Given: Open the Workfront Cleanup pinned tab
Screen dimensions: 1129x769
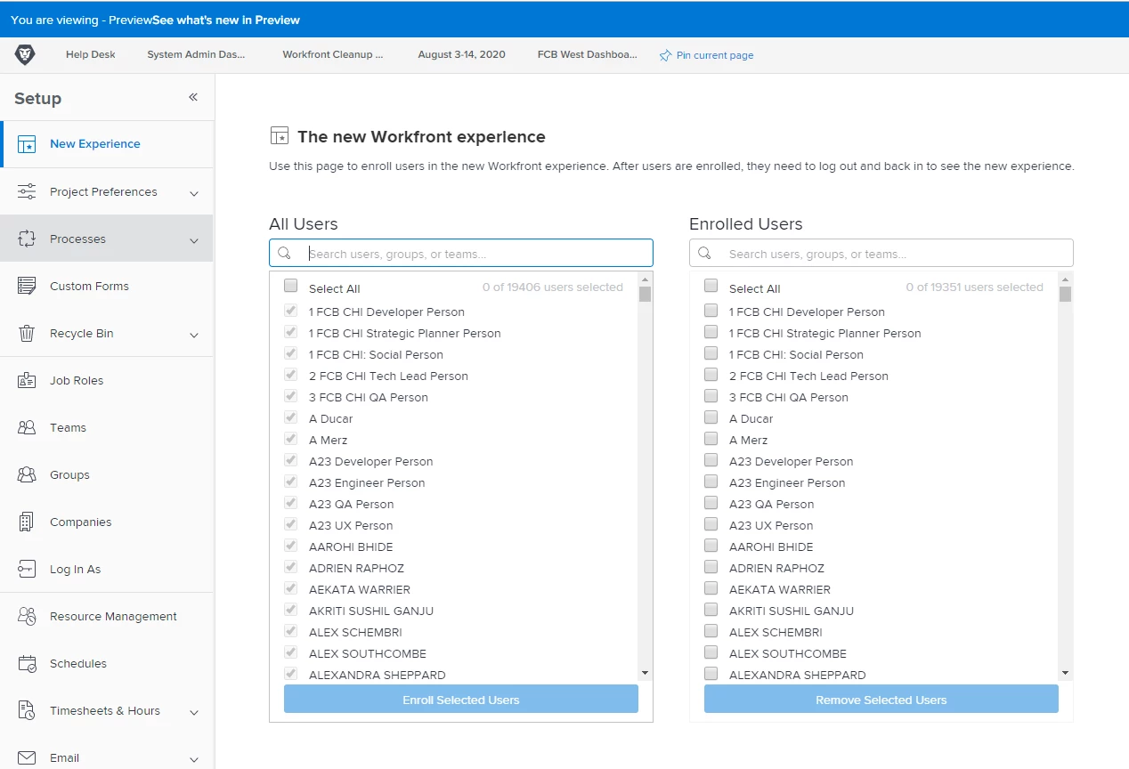Looking at the screenshot, I should pyautogui.click(x=333, y=54).
